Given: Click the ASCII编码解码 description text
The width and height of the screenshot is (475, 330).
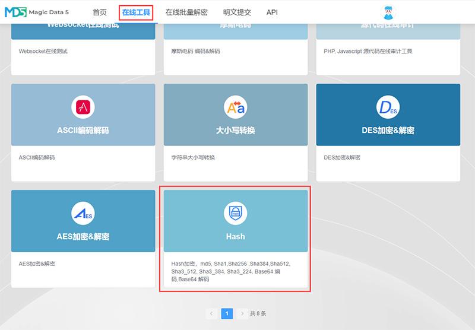Looking at the screenshot, I should click(x=37, y=157).
